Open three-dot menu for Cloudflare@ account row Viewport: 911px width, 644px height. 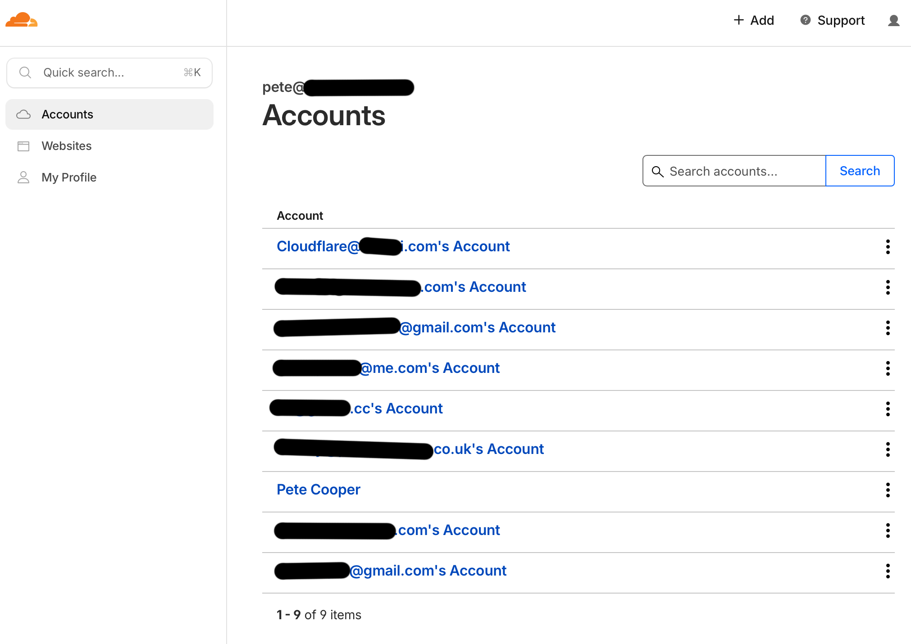888,246
